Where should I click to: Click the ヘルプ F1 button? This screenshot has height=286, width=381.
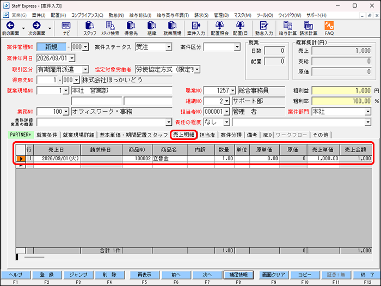click(x=16, y=275)
